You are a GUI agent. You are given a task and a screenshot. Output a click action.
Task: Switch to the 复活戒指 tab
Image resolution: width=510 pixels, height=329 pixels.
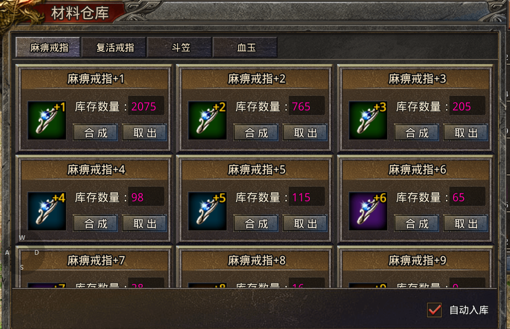coord(114,48)
